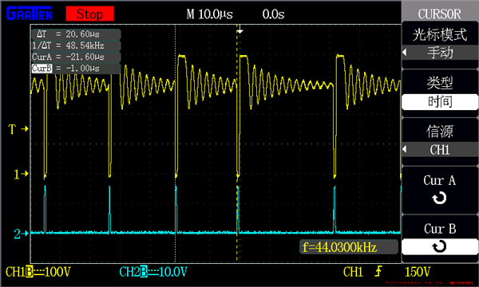The image size is (479, 287).
Task: Open the 类型 type menu item
Action: [x=440, y=82]
